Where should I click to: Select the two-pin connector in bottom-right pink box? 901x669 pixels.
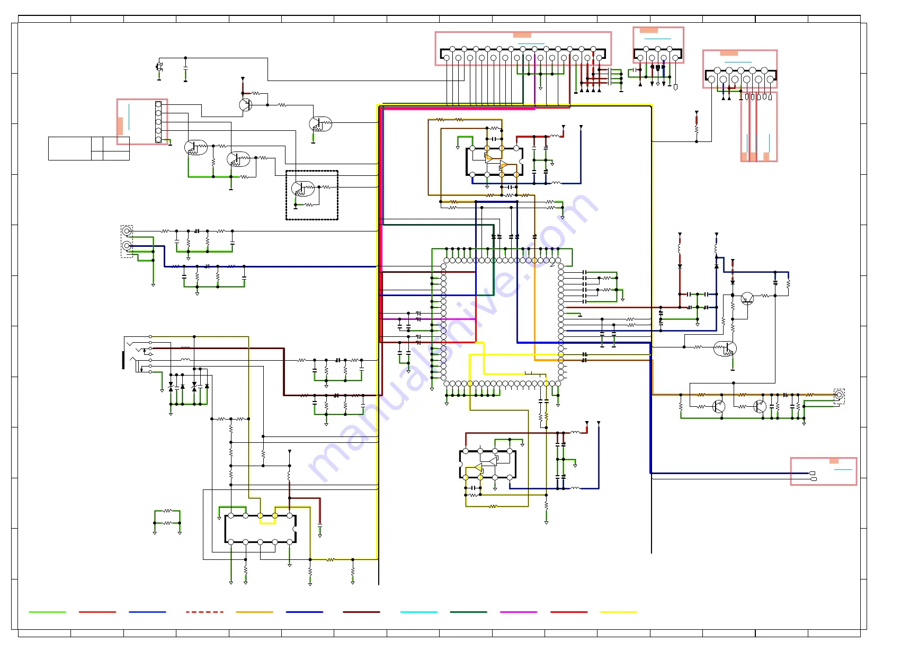(x=813, y=476)
